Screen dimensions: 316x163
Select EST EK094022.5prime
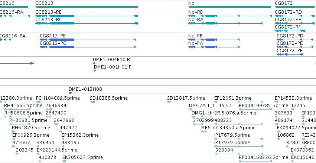[279, 132]
